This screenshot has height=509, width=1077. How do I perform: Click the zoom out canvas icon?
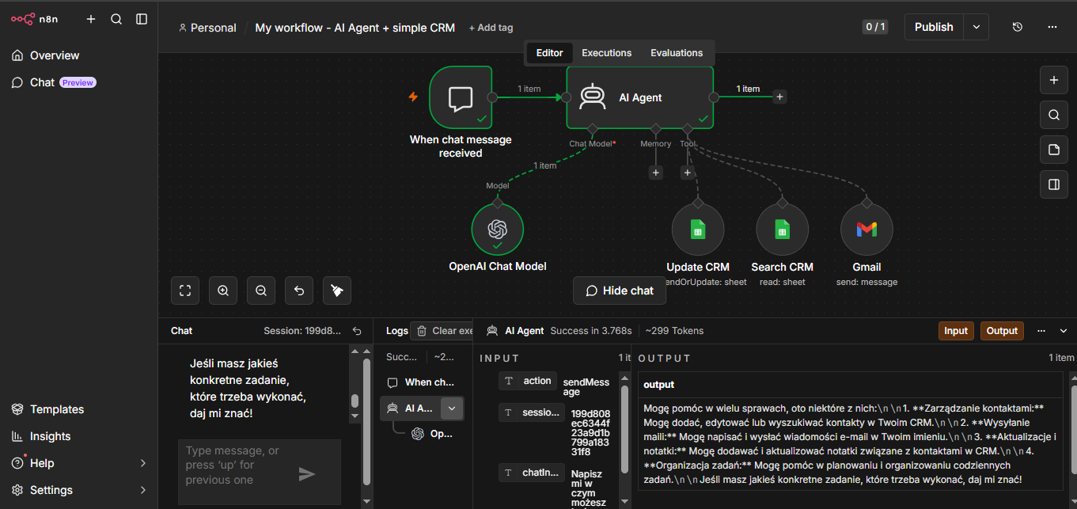[x=261, y=291]
